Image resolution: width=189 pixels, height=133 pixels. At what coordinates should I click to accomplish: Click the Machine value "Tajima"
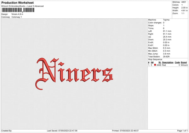click(166, 20)
